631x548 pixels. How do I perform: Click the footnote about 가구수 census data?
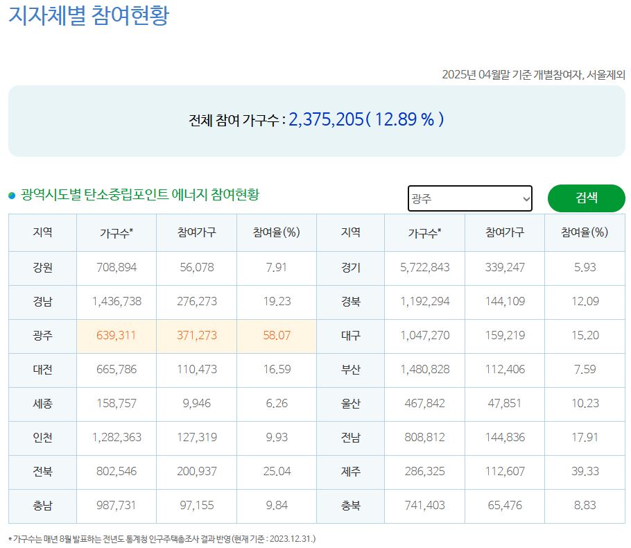coord(162,538)
